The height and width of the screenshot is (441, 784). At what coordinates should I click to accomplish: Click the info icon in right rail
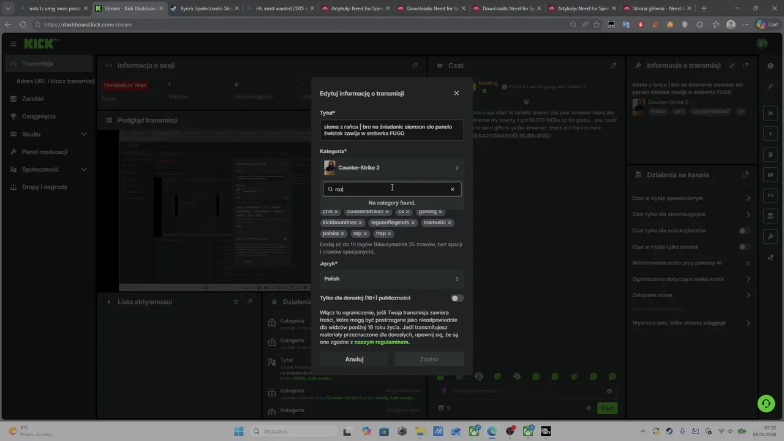pyautogui.click(x=771, y=66)
